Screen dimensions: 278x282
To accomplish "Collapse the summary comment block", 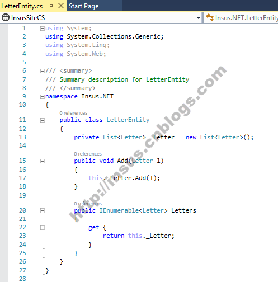I will [43, 71].
